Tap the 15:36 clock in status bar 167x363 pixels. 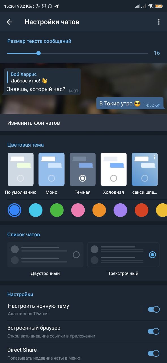click(9, 6)
